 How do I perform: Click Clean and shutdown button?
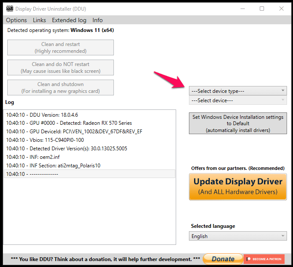point(61,87)
